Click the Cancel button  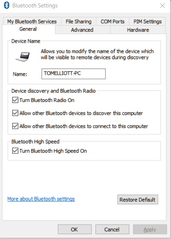(x=112, y=229)
